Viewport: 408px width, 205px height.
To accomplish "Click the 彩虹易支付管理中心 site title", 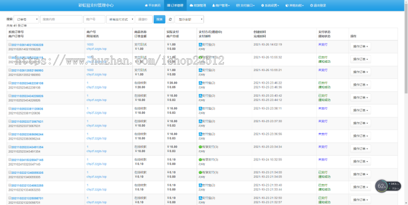I will coord(96,5).
